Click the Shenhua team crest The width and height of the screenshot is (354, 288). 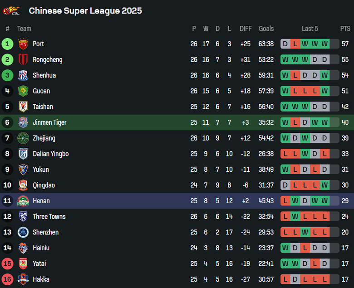click(x=23, y=75)
